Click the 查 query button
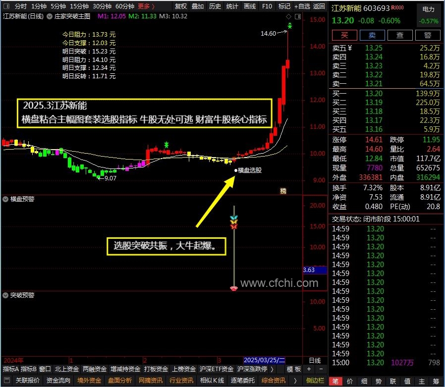The height and width of the screenshot is (387, 445). pyautogui.click(x=399, y=35)
